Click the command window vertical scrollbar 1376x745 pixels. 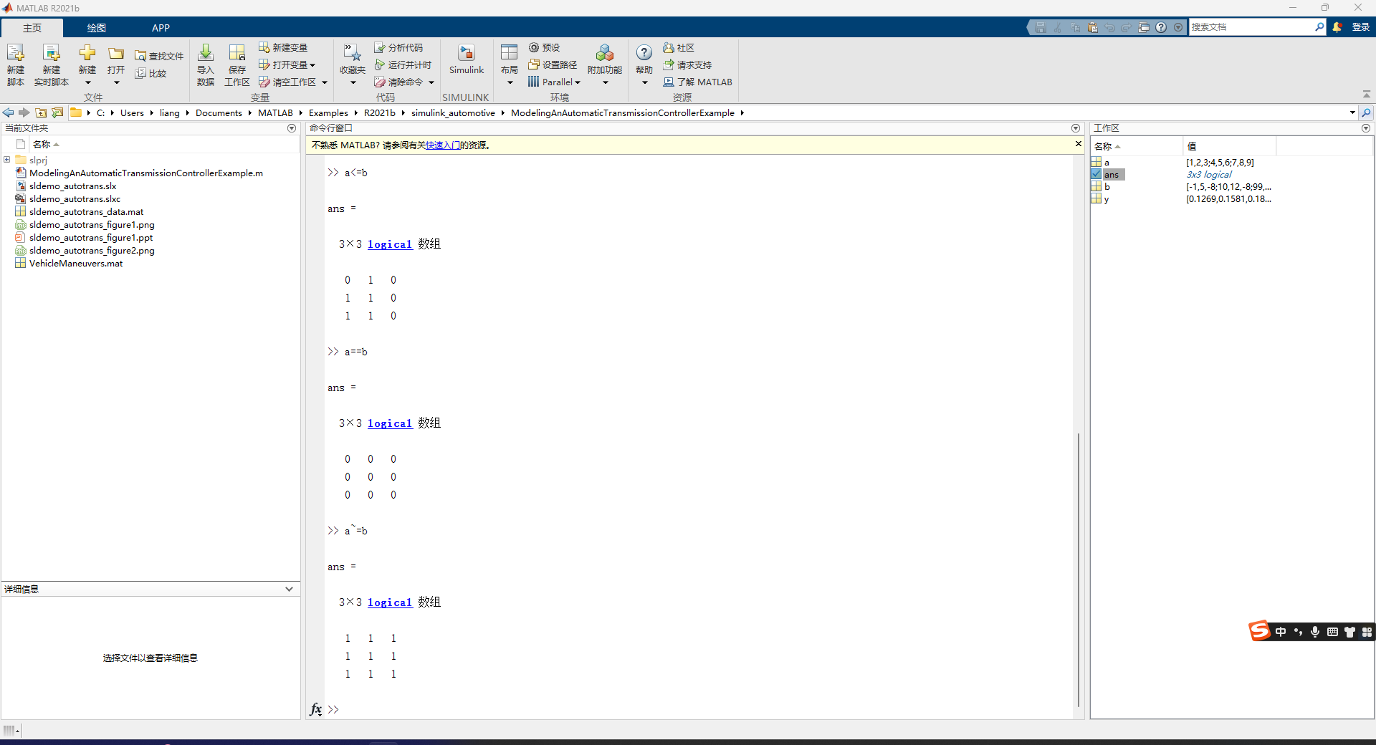(x=1079, y=569)
